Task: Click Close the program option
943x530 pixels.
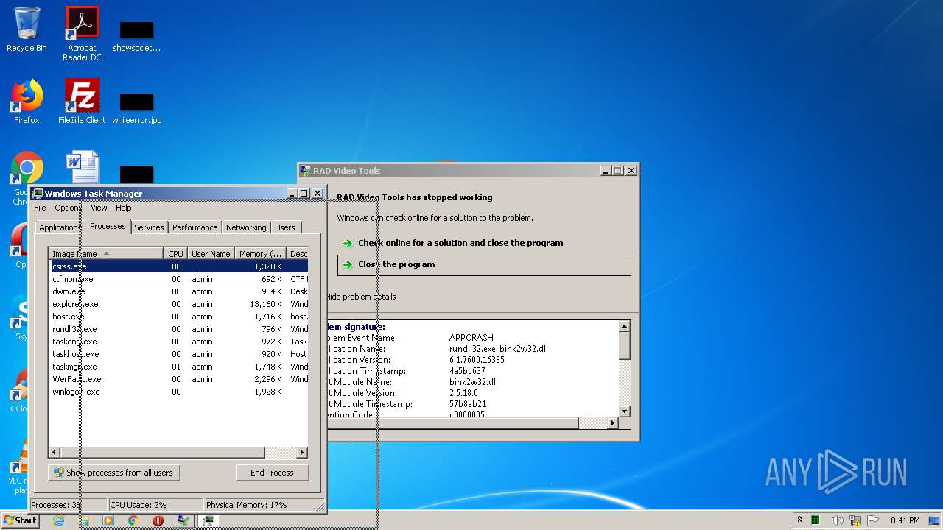Action: pos(484,265)
